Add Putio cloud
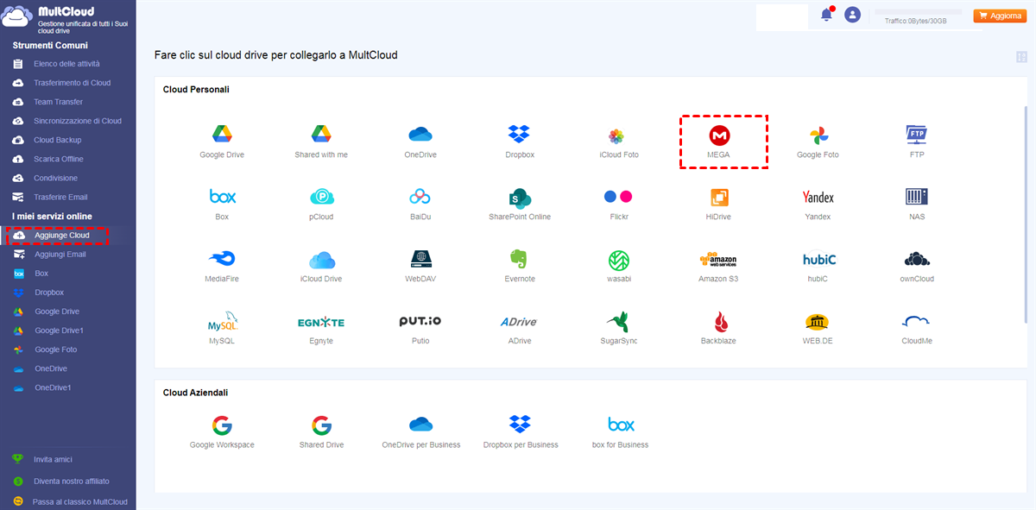The height and width of the screenshot is (510, 1036). click(420, 321)
